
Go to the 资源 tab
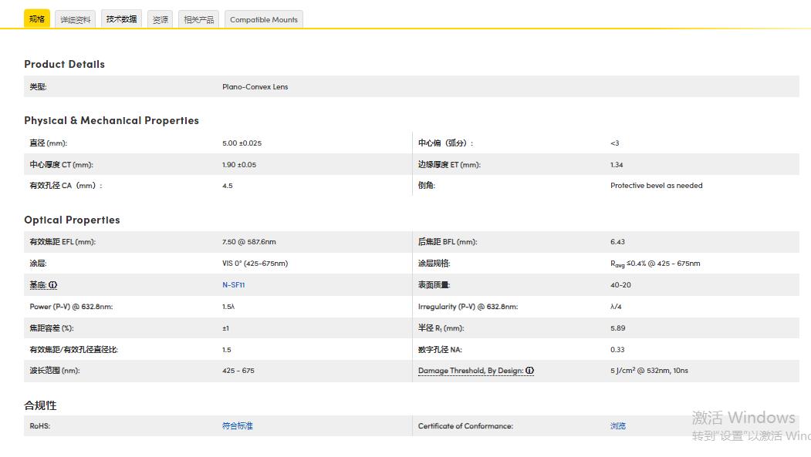tap(161, 19)
